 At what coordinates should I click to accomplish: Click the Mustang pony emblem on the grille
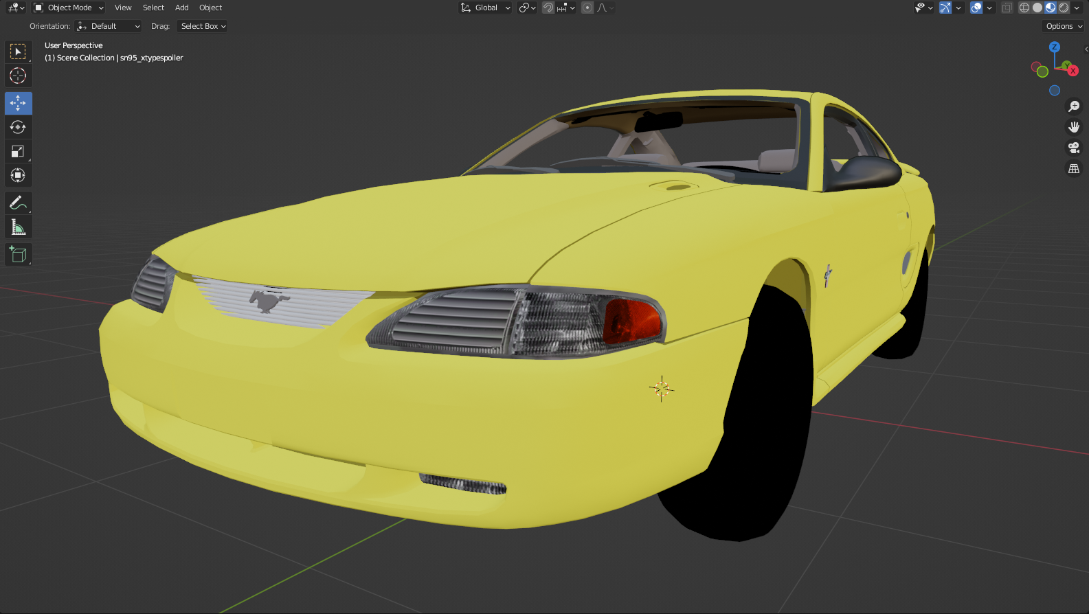pyautogui.click(x=268, y=300)
